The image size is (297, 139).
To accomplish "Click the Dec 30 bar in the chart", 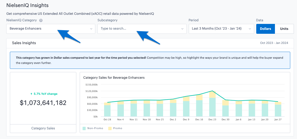I will [x=225, y=108].
